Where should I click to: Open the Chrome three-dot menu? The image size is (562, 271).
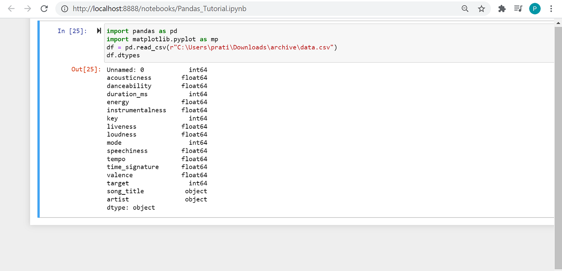(552, 8)
